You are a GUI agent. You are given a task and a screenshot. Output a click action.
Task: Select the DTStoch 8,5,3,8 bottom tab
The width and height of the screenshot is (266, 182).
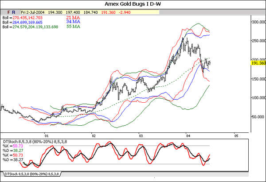pyautogui.click(x=32, y=174)
